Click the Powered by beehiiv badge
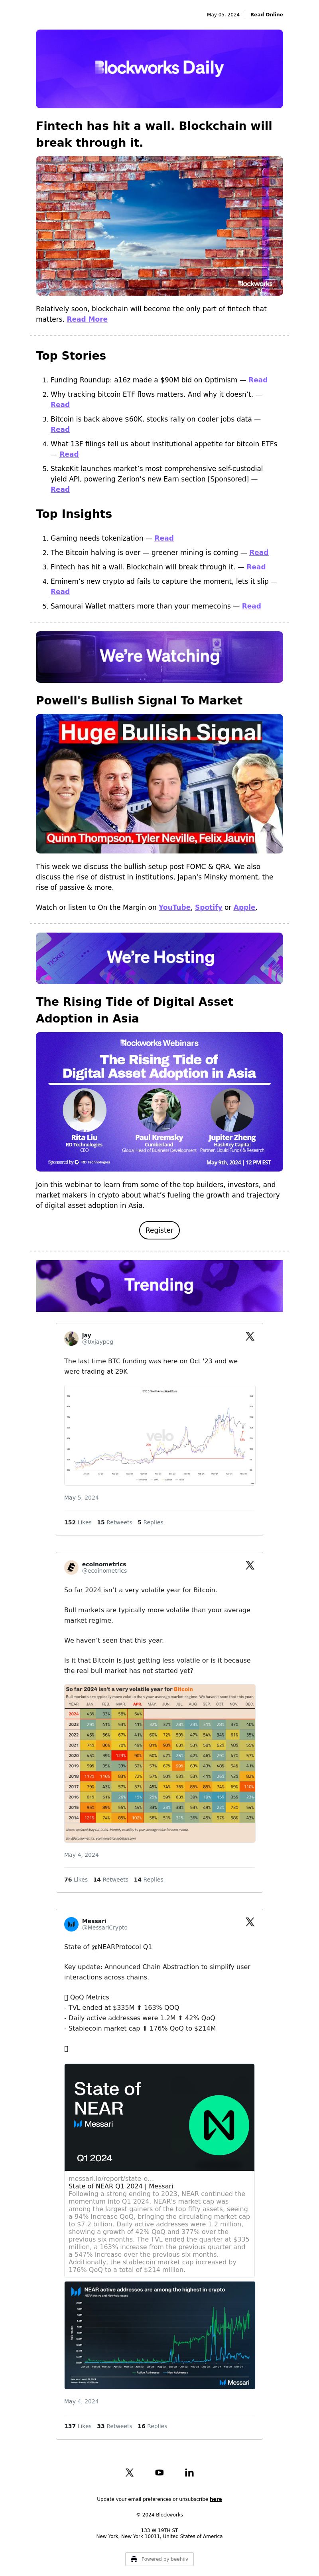319x2576 pixels. pos(159,2559)
